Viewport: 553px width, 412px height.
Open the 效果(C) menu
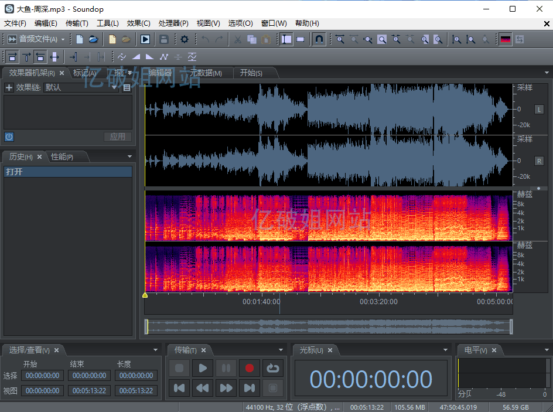138,23
